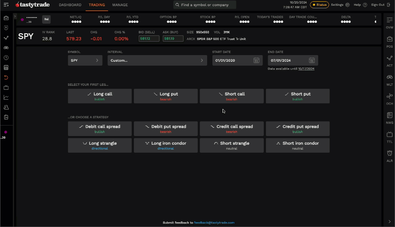This screenshot has width=395, height=227.
Task: Open the WLT watchlist binoculars icon
Action: pyautogui.click(x=389, y=78)
